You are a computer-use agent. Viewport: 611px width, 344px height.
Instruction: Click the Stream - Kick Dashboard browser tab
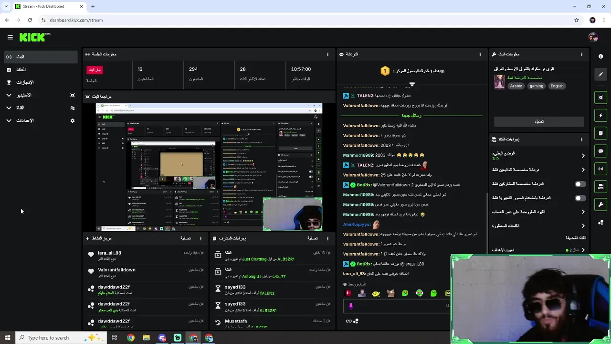click(x=49, y=6)
